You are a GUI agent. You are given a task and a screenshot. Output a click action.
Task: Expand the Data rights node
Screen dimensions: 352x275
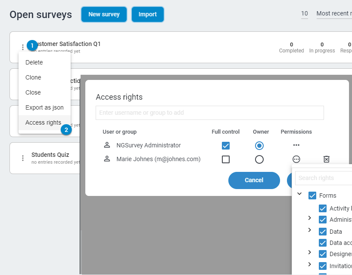pyautogui.click(x=309, y=230)
